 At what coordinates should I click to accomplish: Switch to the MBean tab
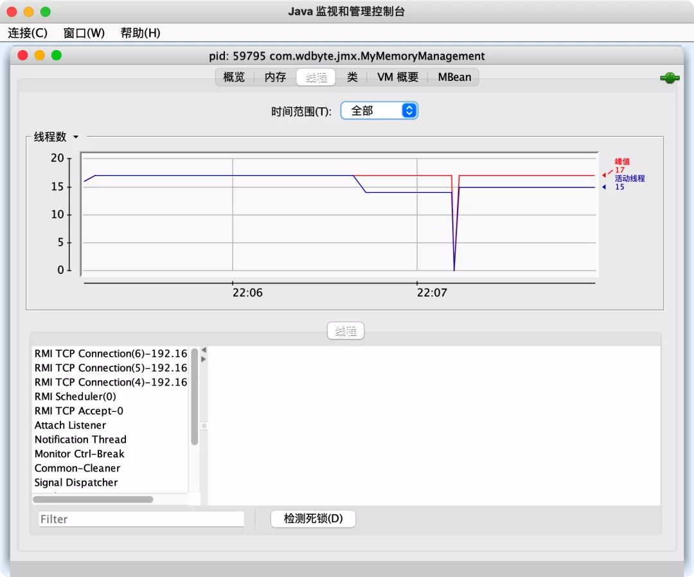point(454,78)
